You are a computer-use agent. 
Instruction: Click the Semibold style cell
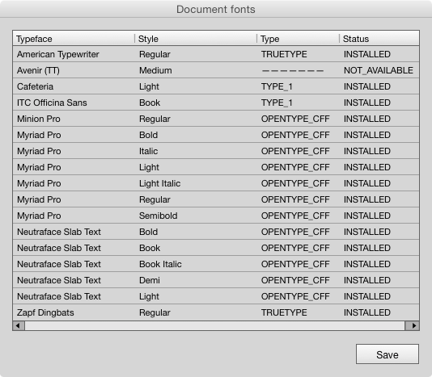pyautogui.click(x=158, y=216)
